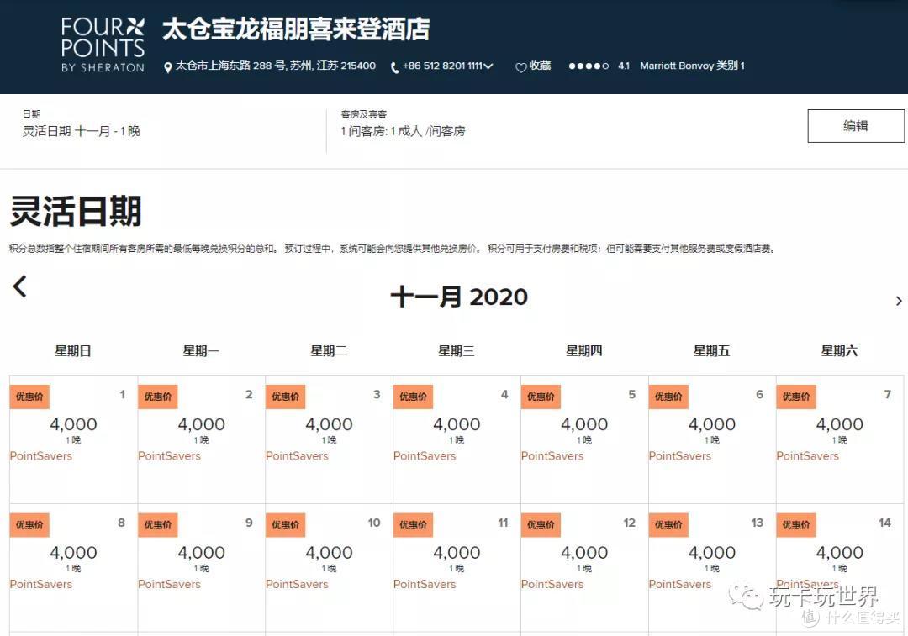Select November 10 calendar cell
This screenshot has width=908, height=636.
329,568
